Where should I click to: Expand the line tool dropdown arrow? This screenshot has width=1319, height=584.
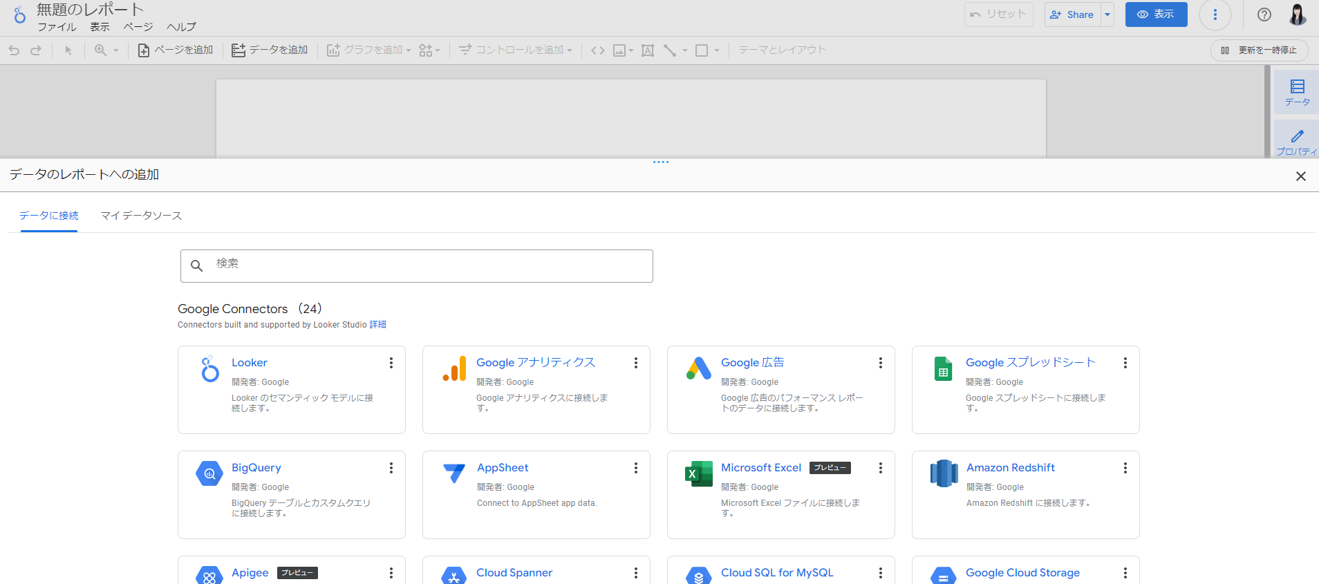tap(685, 50)
